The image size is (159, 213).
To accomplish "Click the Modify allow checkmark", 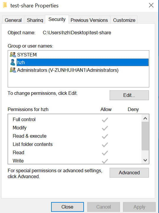I will (x=105, y=128).
